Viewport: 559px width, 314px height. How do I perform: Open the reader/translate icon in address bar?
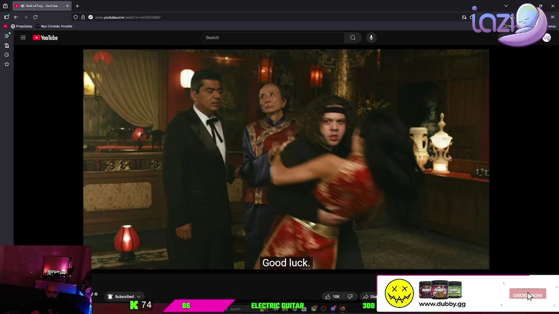click(464, 17)
